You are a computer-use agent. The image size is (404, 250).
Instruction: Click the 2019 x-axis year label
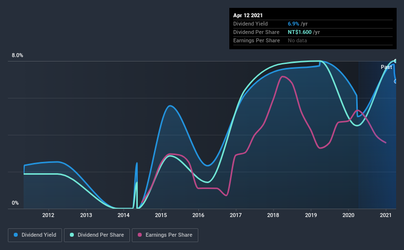click(311, 215)
